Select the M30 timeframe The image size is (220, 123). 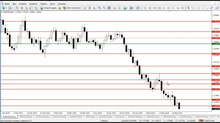tap(159, 8)
